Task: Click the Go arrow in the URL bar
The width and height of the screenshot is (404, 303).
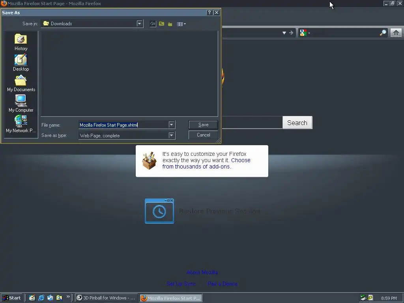Action: (291, 33)
